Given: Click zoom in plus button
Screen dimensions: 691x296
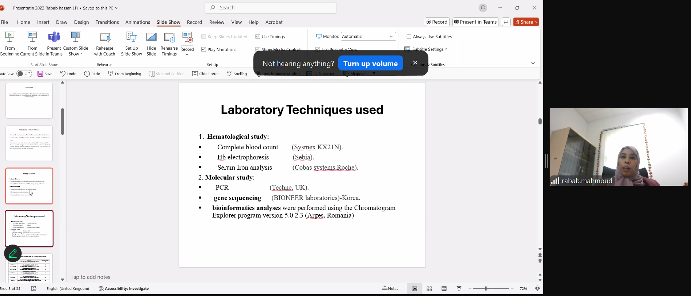Looking at the screenshot, I should click(x=512, y=288).
